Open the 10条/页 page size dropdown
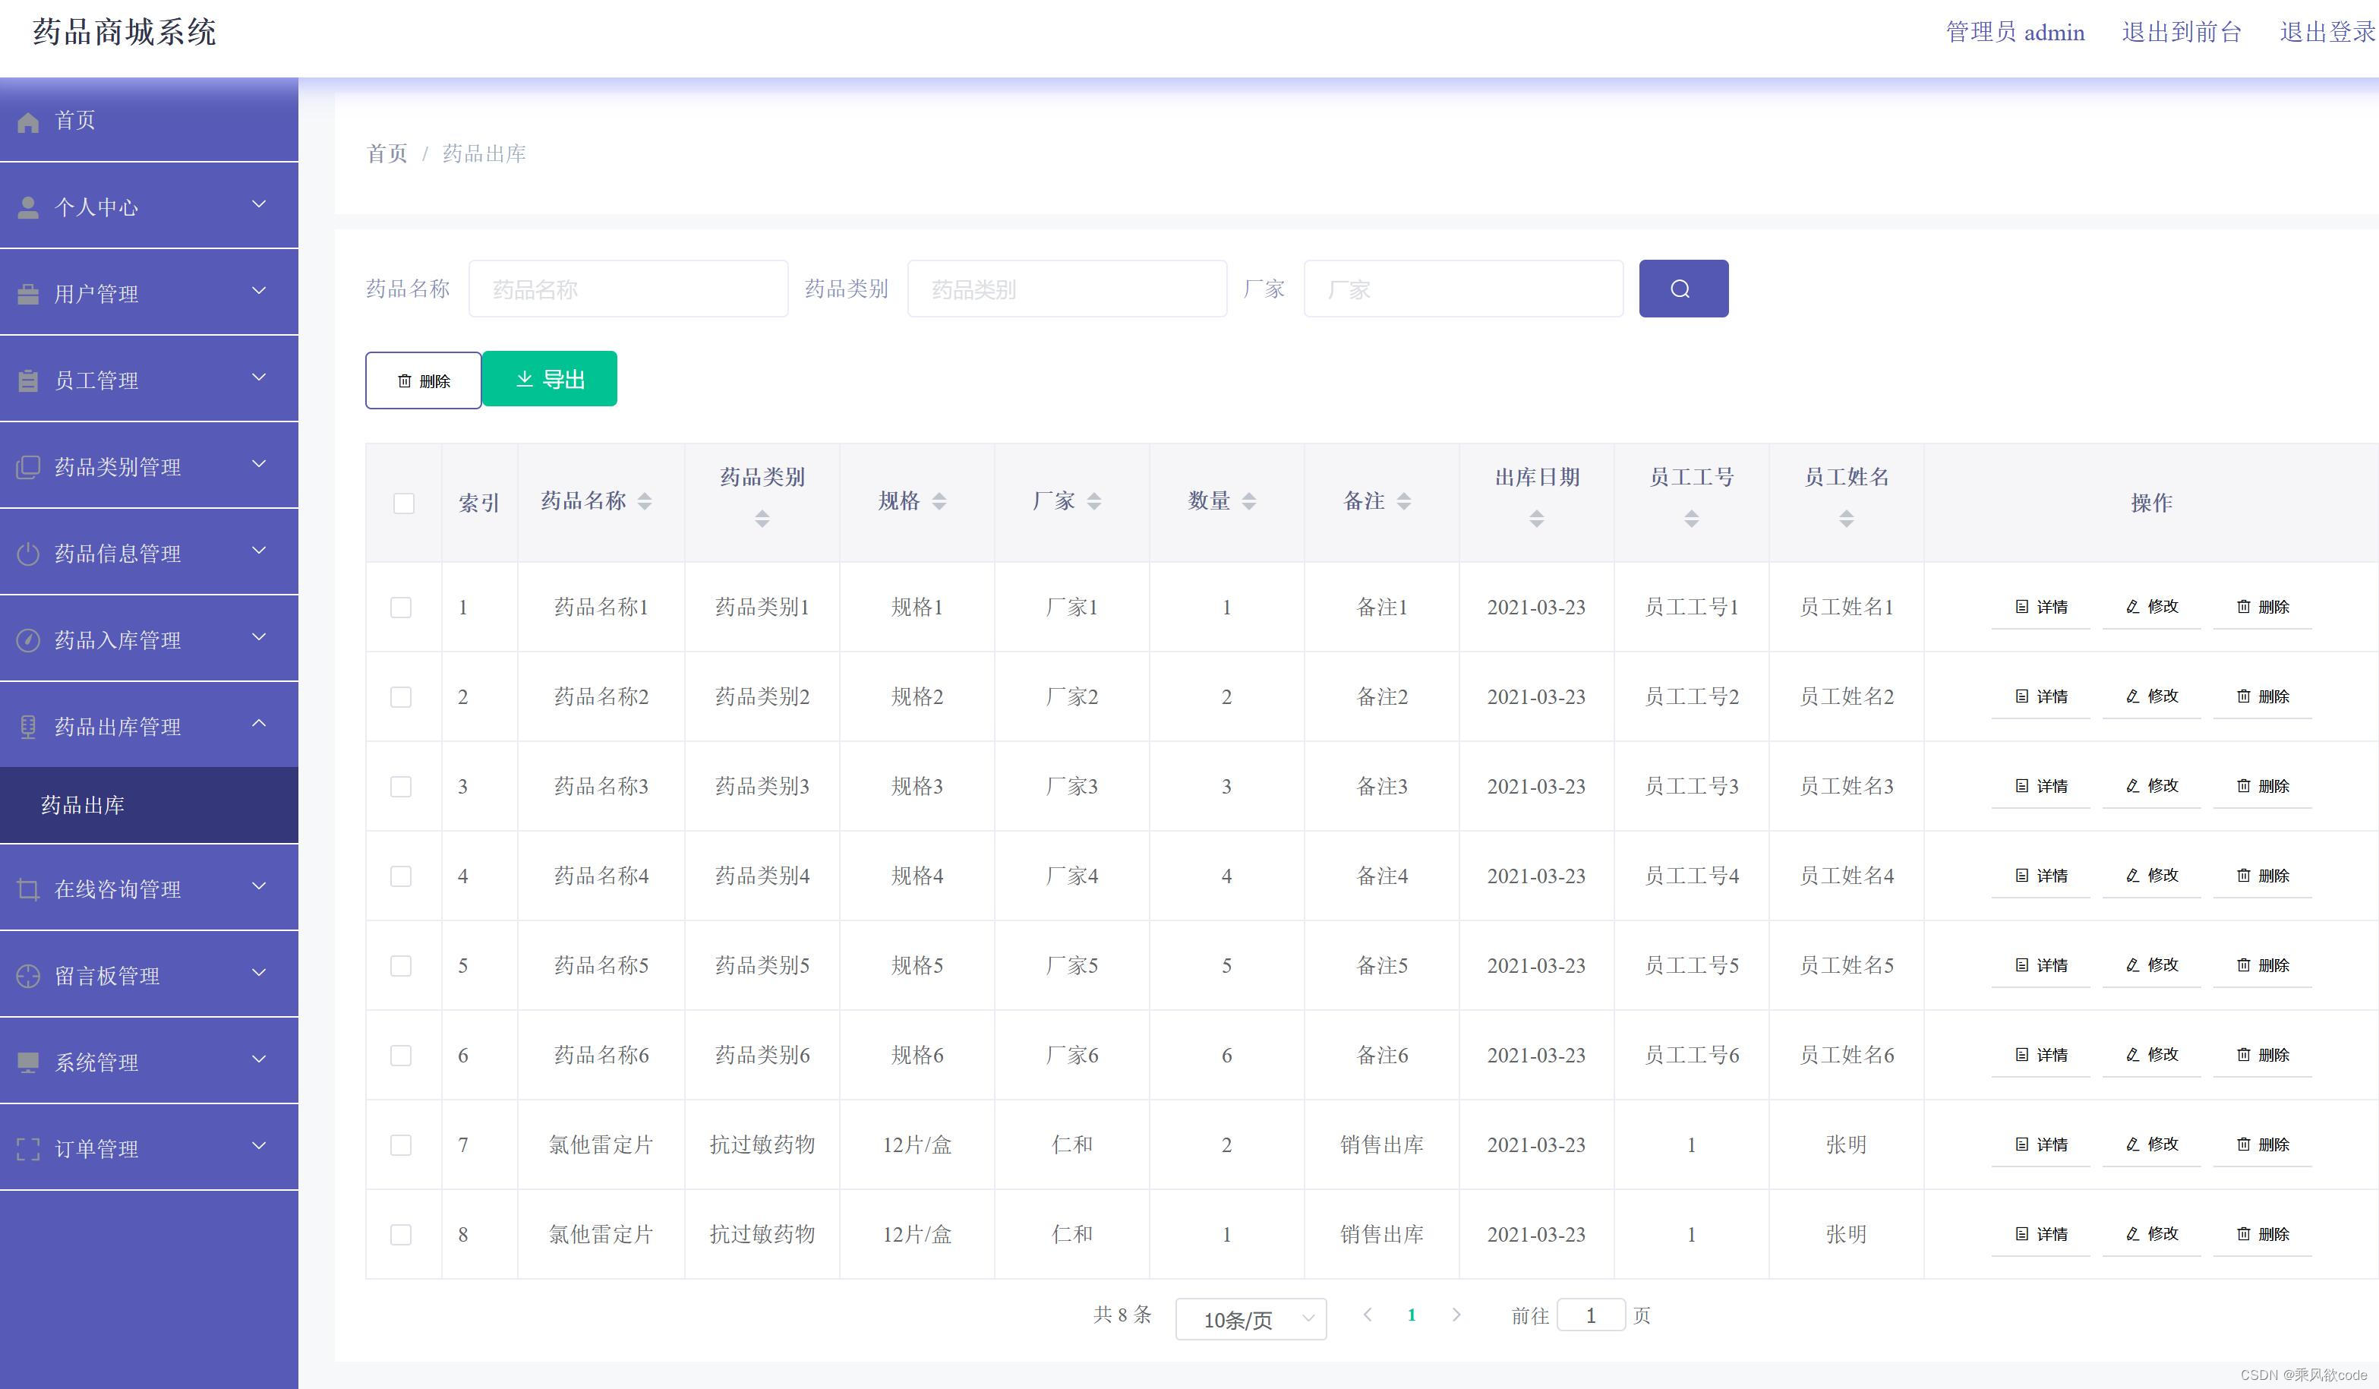Viewport: 2379px width, 1389px height. pyautogui.click(x=1250, y=1319)
